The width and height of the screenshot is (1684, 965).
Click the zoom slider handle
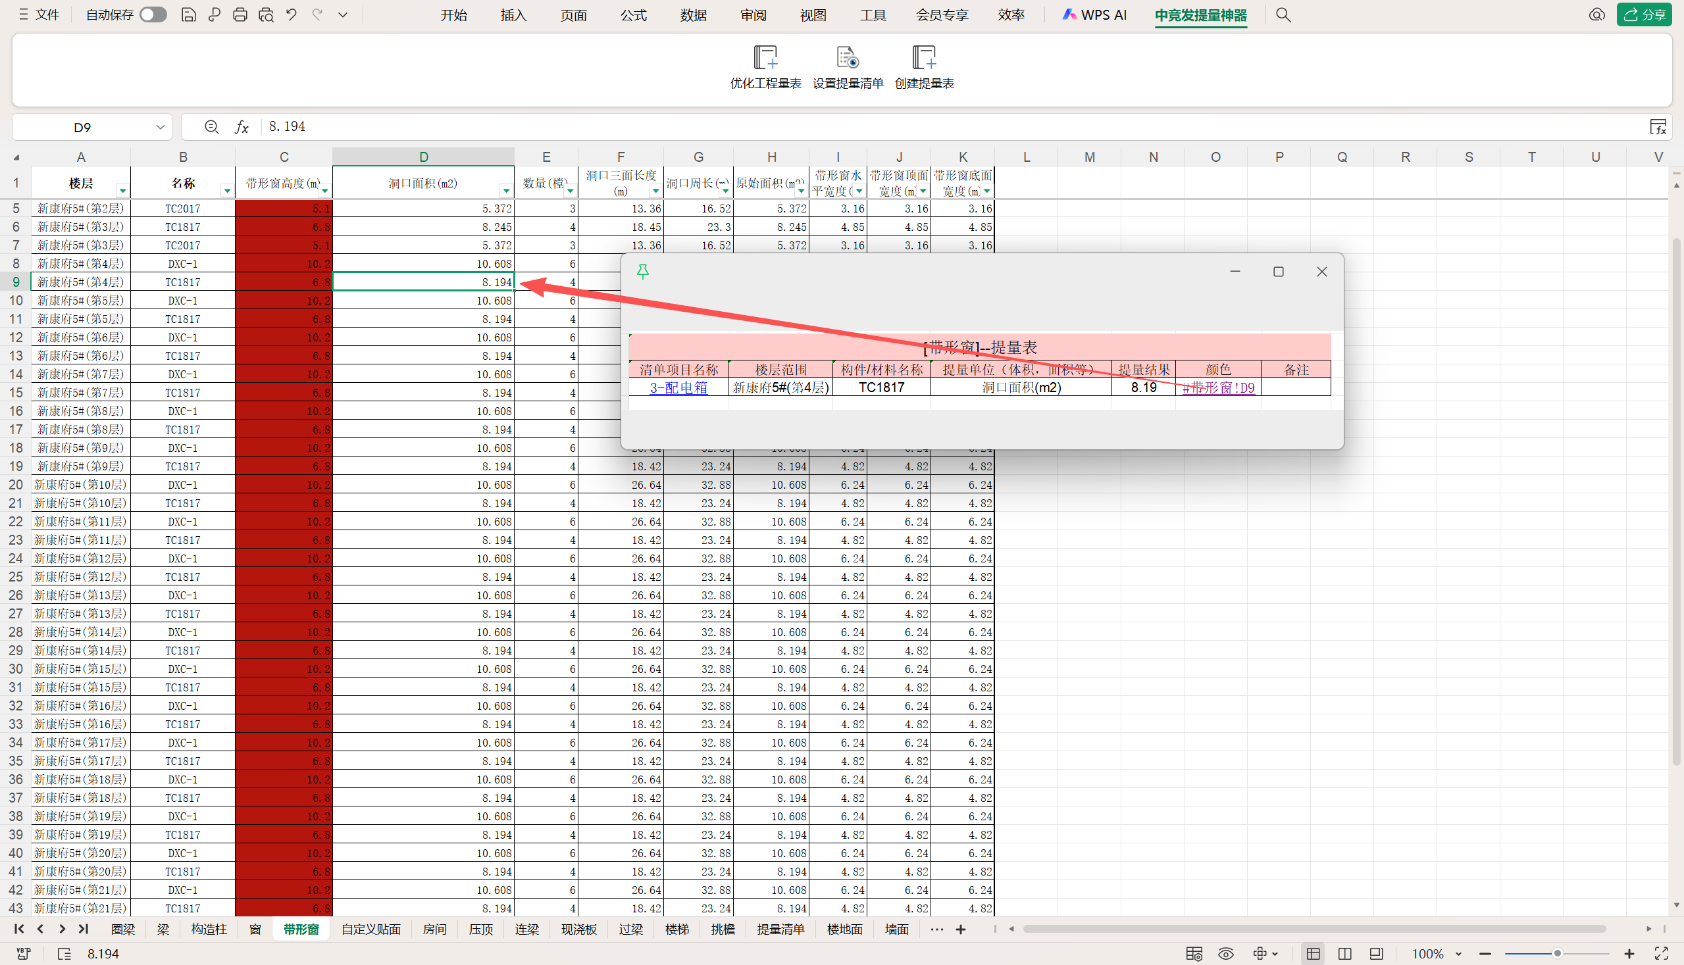coord(1557,954)
